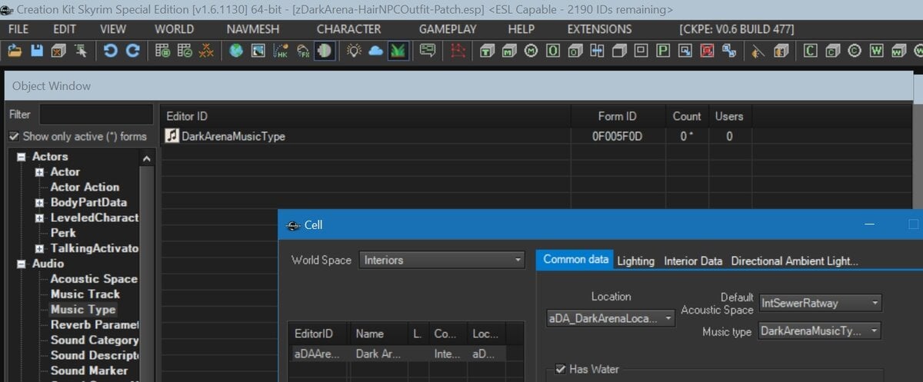
Task: Click the circled M toolbar icon
Action: [x=531, y=51]
